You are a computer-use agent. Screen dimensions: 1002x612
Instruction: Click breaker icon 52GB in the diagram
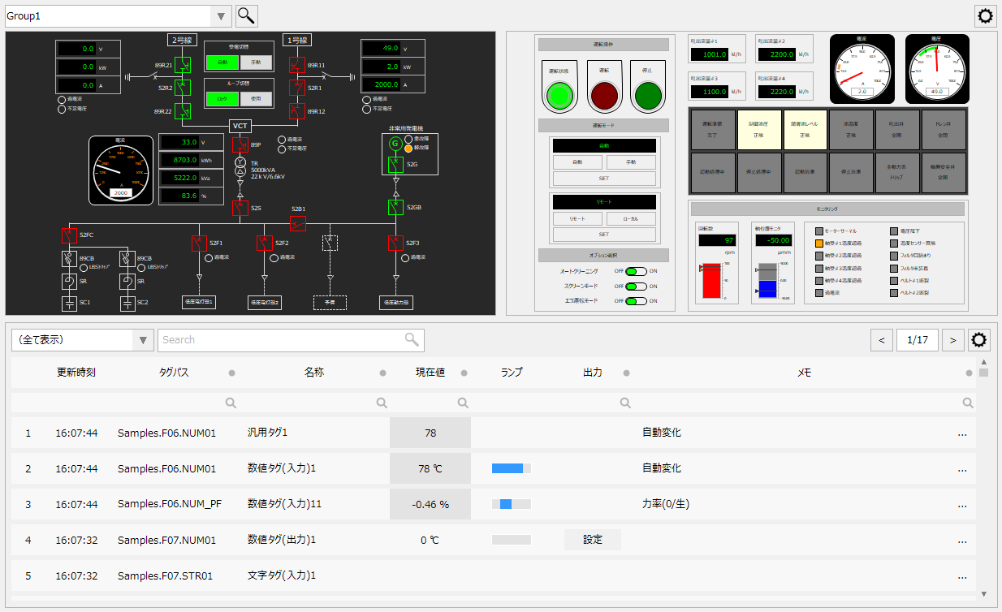pos(395,207)
